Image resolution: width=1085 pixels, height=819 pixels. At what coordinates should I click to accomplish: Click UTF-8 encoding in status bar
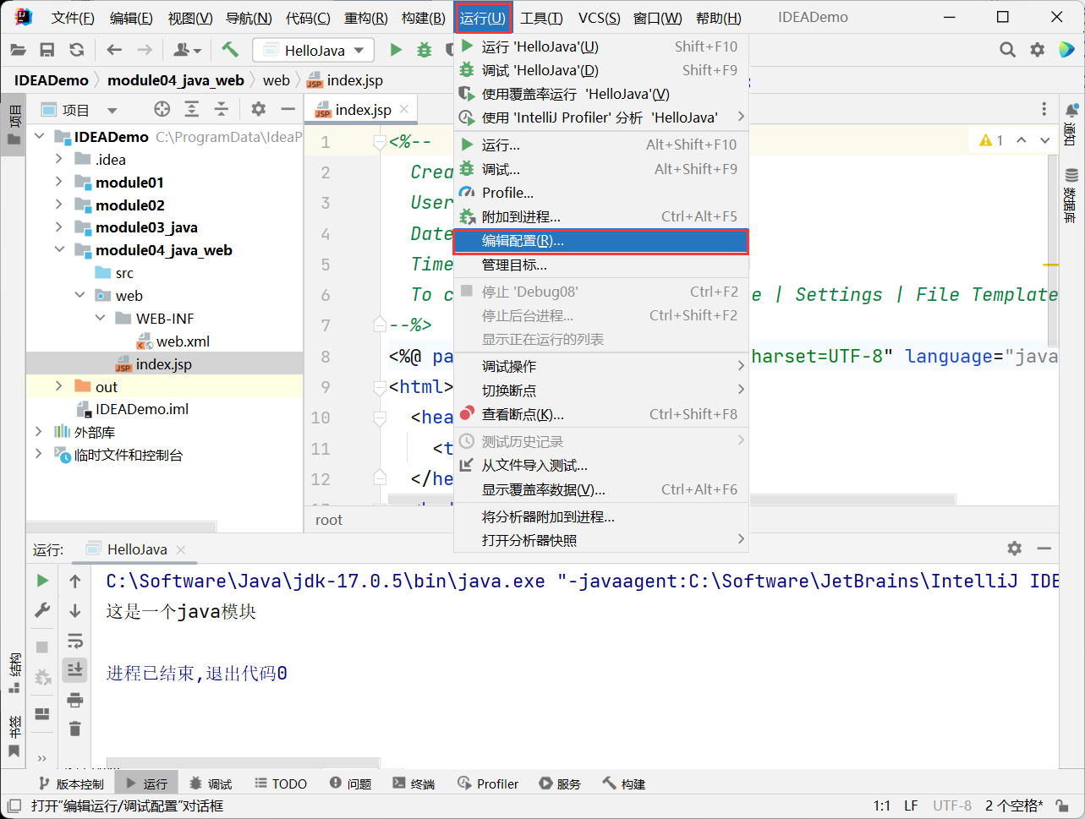click(x=952, y=805)
